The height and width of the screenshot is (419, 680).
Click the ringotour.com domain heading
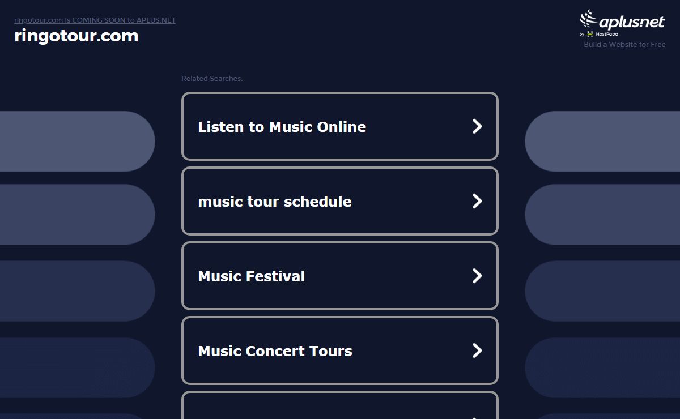coord(76,36)
